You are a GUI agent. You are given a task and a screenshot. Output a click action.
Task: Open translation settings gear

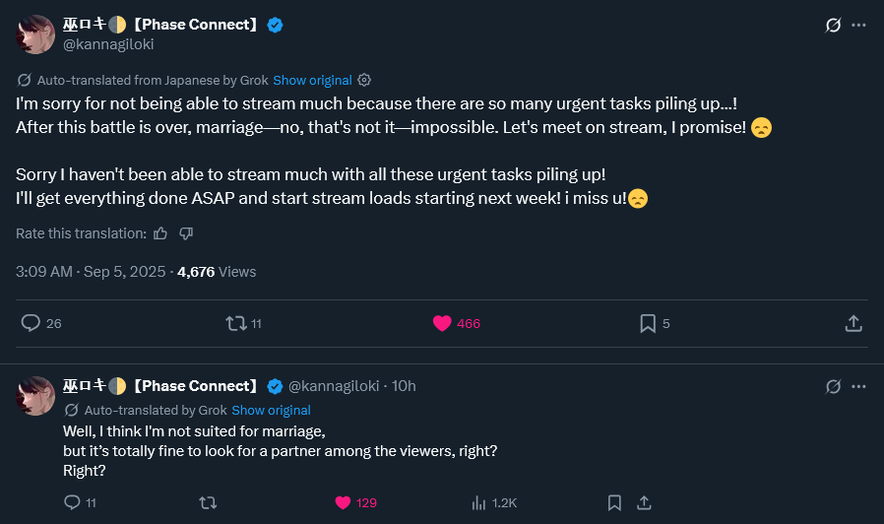click(364, 80)
